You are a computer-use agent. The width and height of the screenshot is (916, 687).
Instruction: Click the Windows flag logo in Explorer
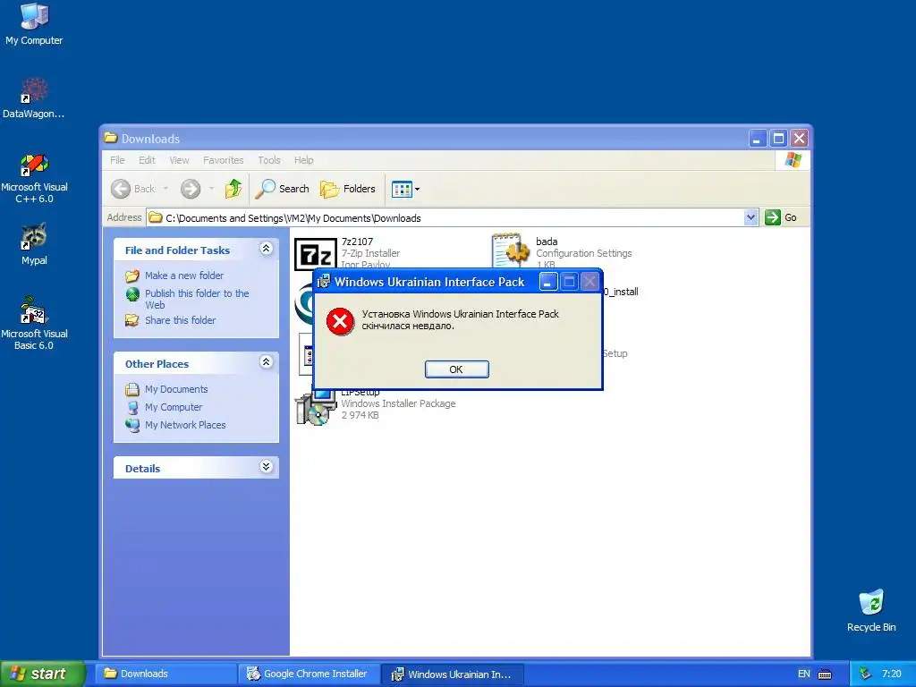coord(793,159)
